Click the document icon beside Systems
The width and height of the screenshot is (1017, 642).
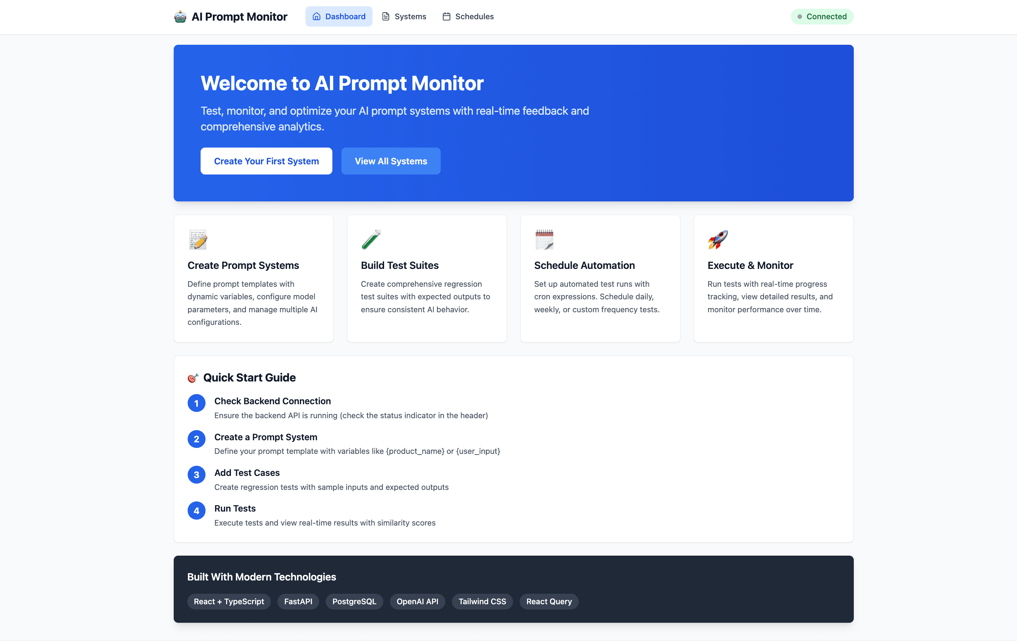coord(385,16)
